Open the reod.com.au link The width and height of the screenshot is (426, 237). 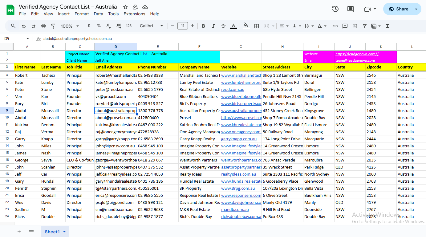point(233,89)
